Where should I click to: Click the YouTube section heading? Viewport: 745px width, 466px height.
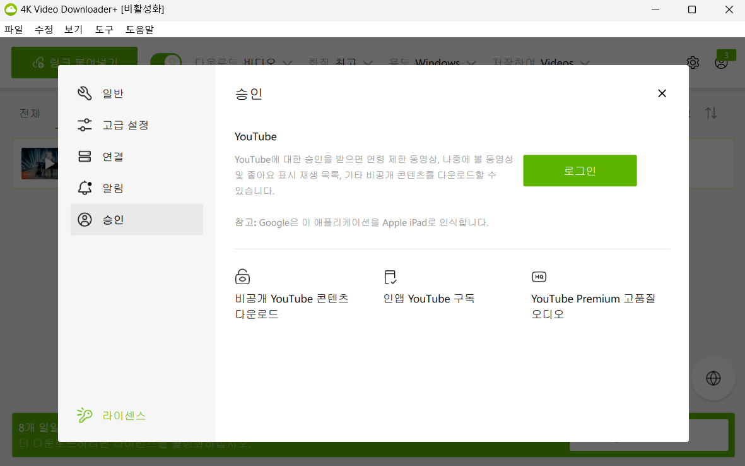tap(255, 136)
